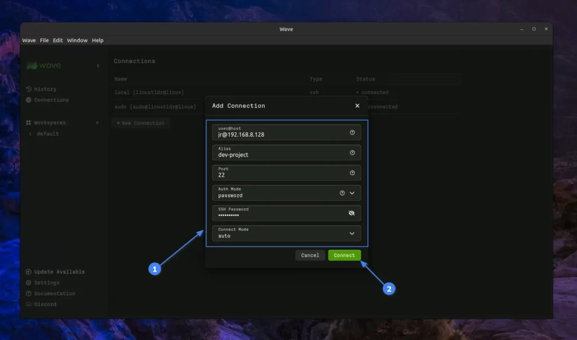Viewport: 577px width, 340px height.
Task: Collapse sidebar with the chevron arrow
Action: coord(98,66)
